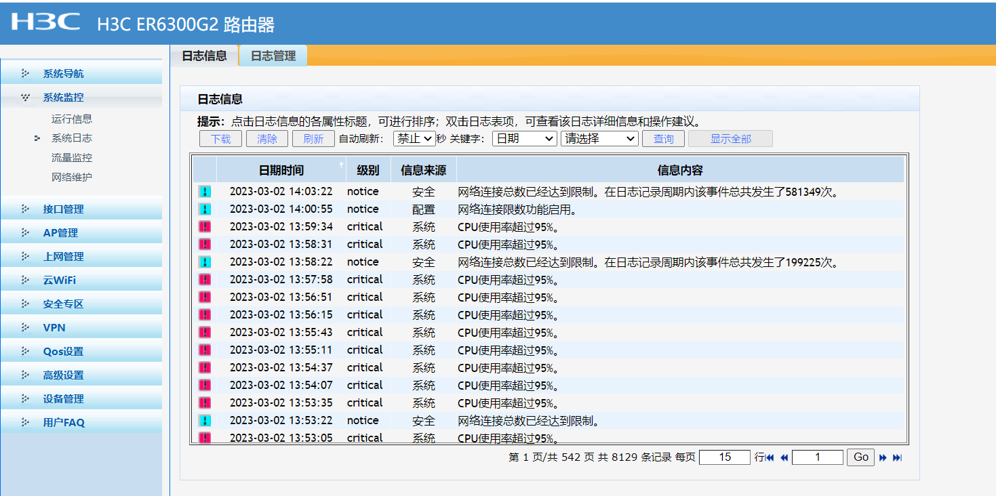
Task: Sort logs by the 信息内容 column header
Action: (680, 170)
